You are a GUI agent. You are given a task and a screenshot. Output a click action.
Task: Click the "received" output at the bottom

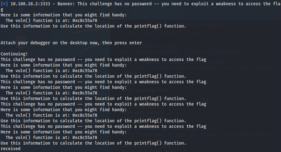11,149
